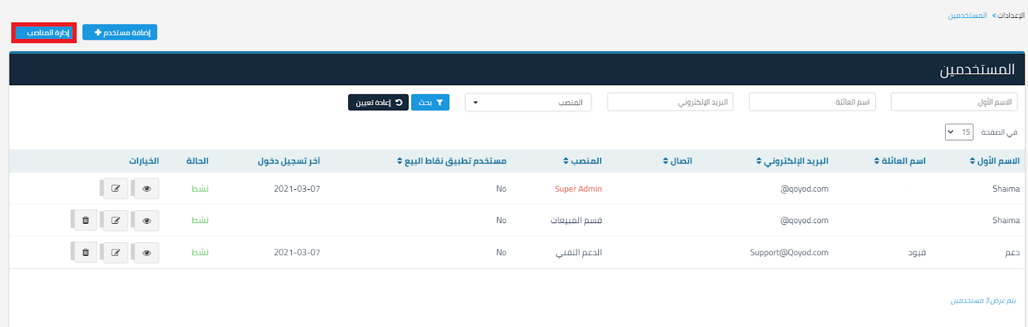Delete the Support@Qoyod.com user with trash icon

pyautogui.click(x=85, y=253)
